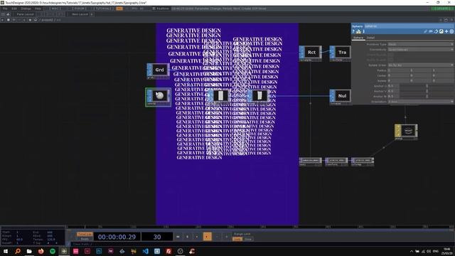This screenshot has width=455, height=256.
Task: Open the Primitive Type dropdown
Action: click(x=420, y=44)
